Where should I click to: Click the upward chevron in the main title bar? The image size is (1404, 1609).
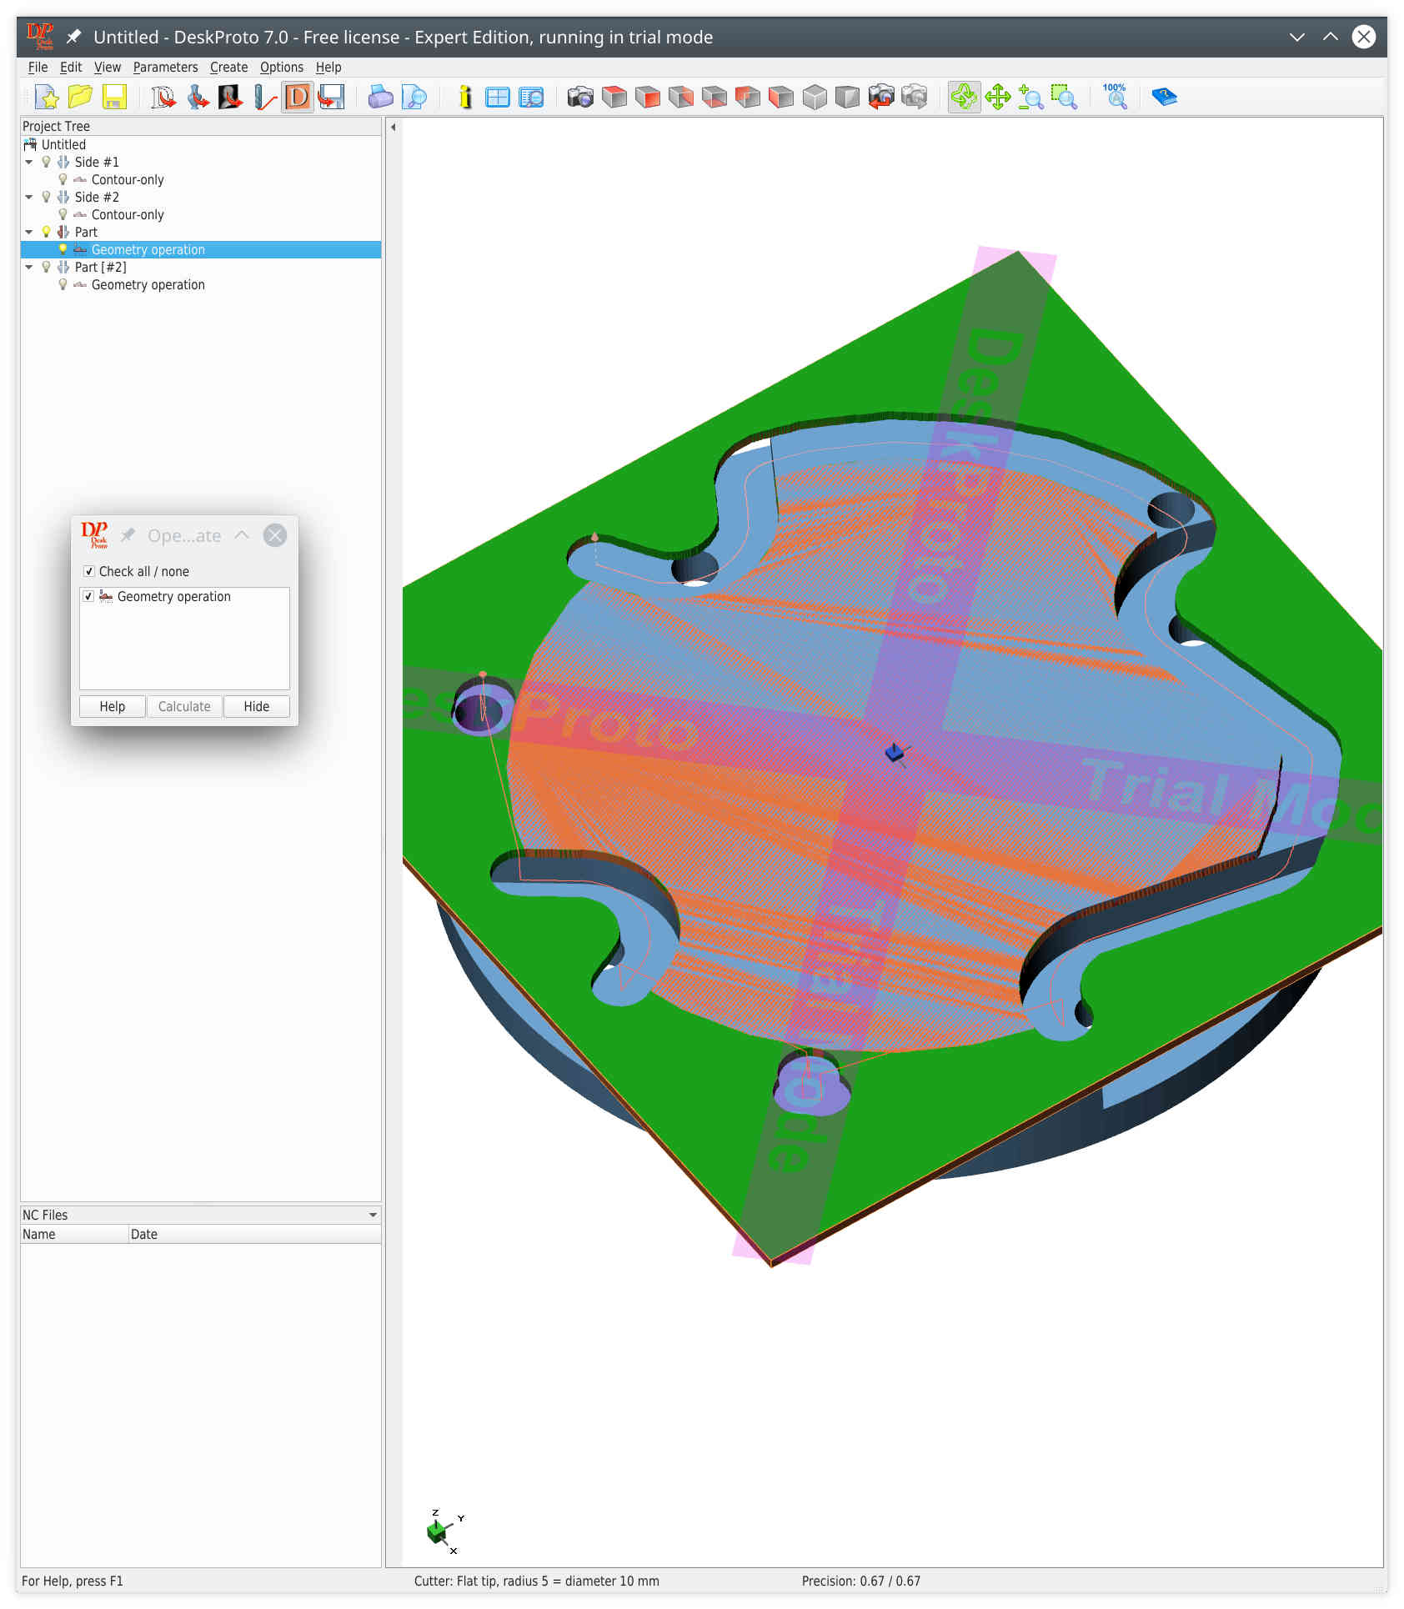coord(1331,38)
